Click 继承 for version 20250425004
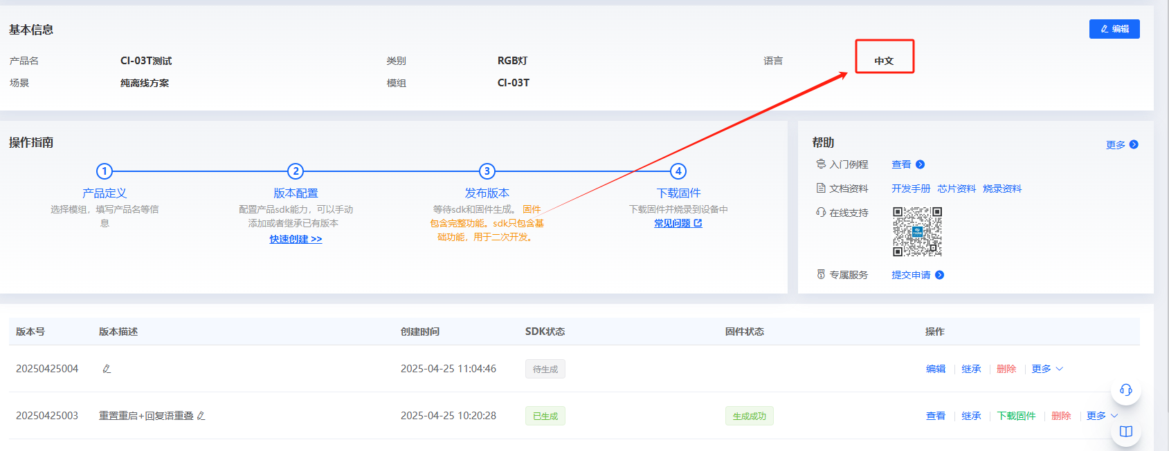Viewport: 1169px width, 451px height. 971,369
